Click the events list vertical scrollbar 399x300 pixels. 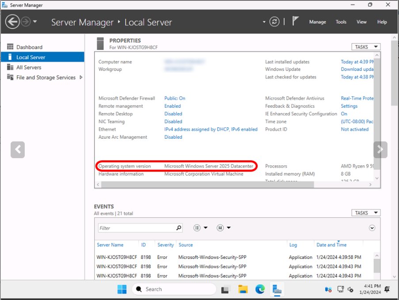click(x=377, y=266)
